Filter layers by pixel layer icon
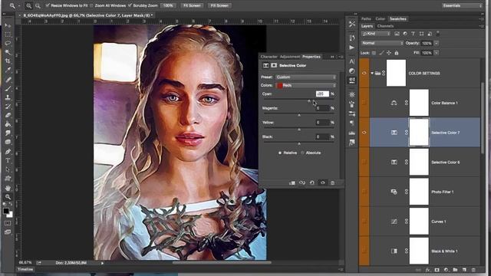This screenshot has height=276, width=491. tap(397, 34)
